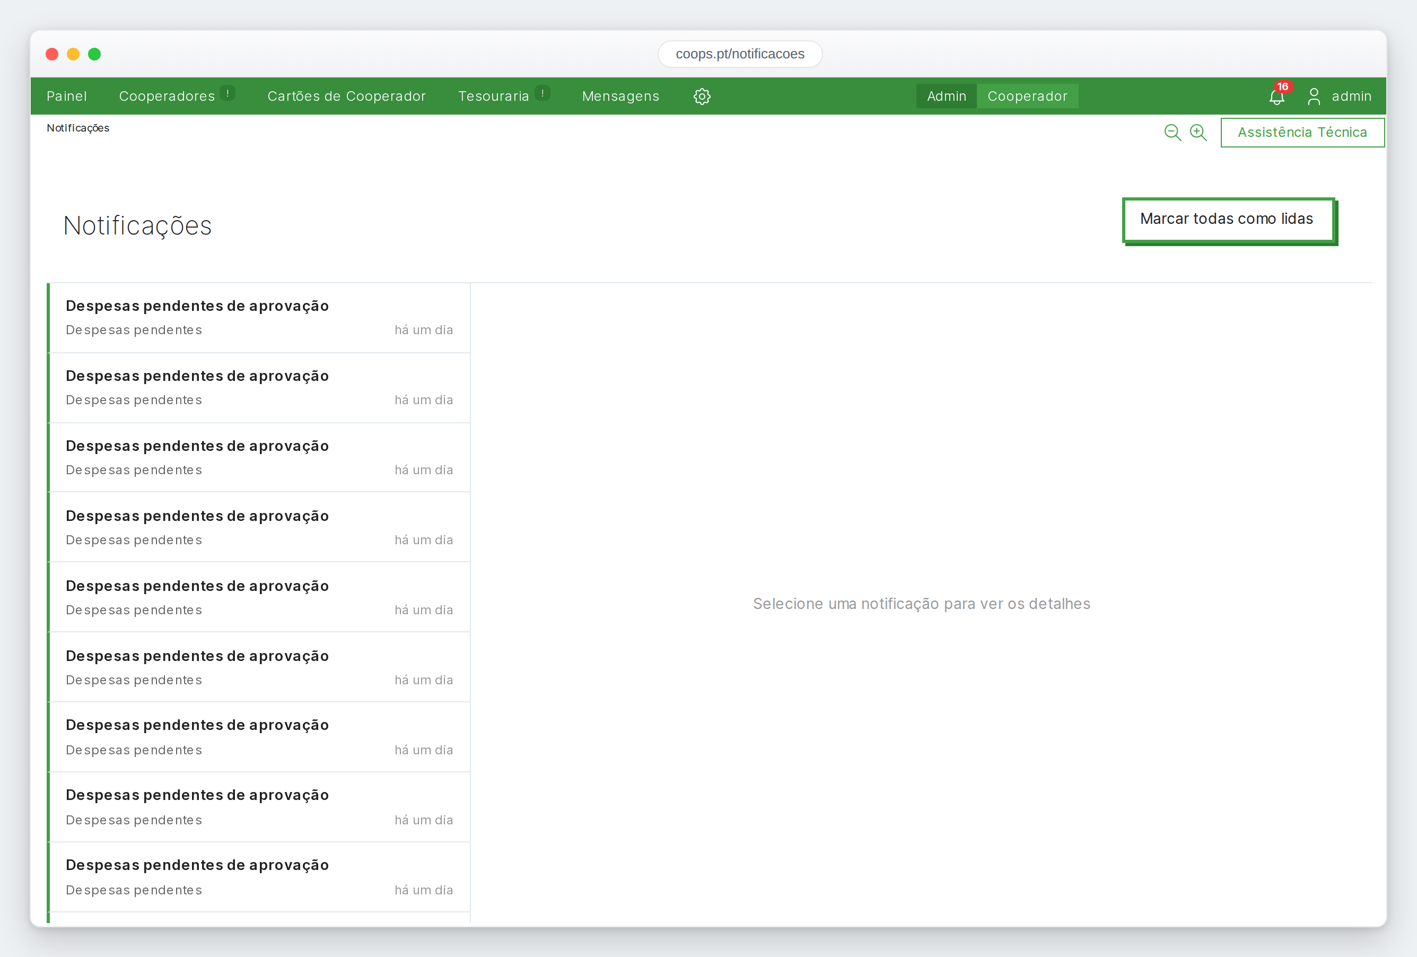Click the alert badge next to Cooperadores
Screen dimensions: 1417x957
pos(228,93)
